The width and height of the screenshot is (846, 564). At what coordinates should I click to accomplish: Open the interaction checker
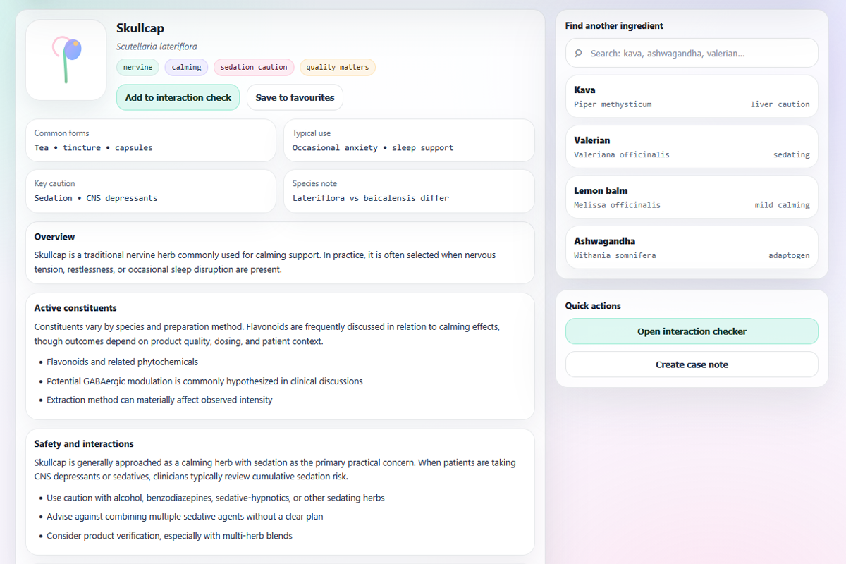click(692, 331)
